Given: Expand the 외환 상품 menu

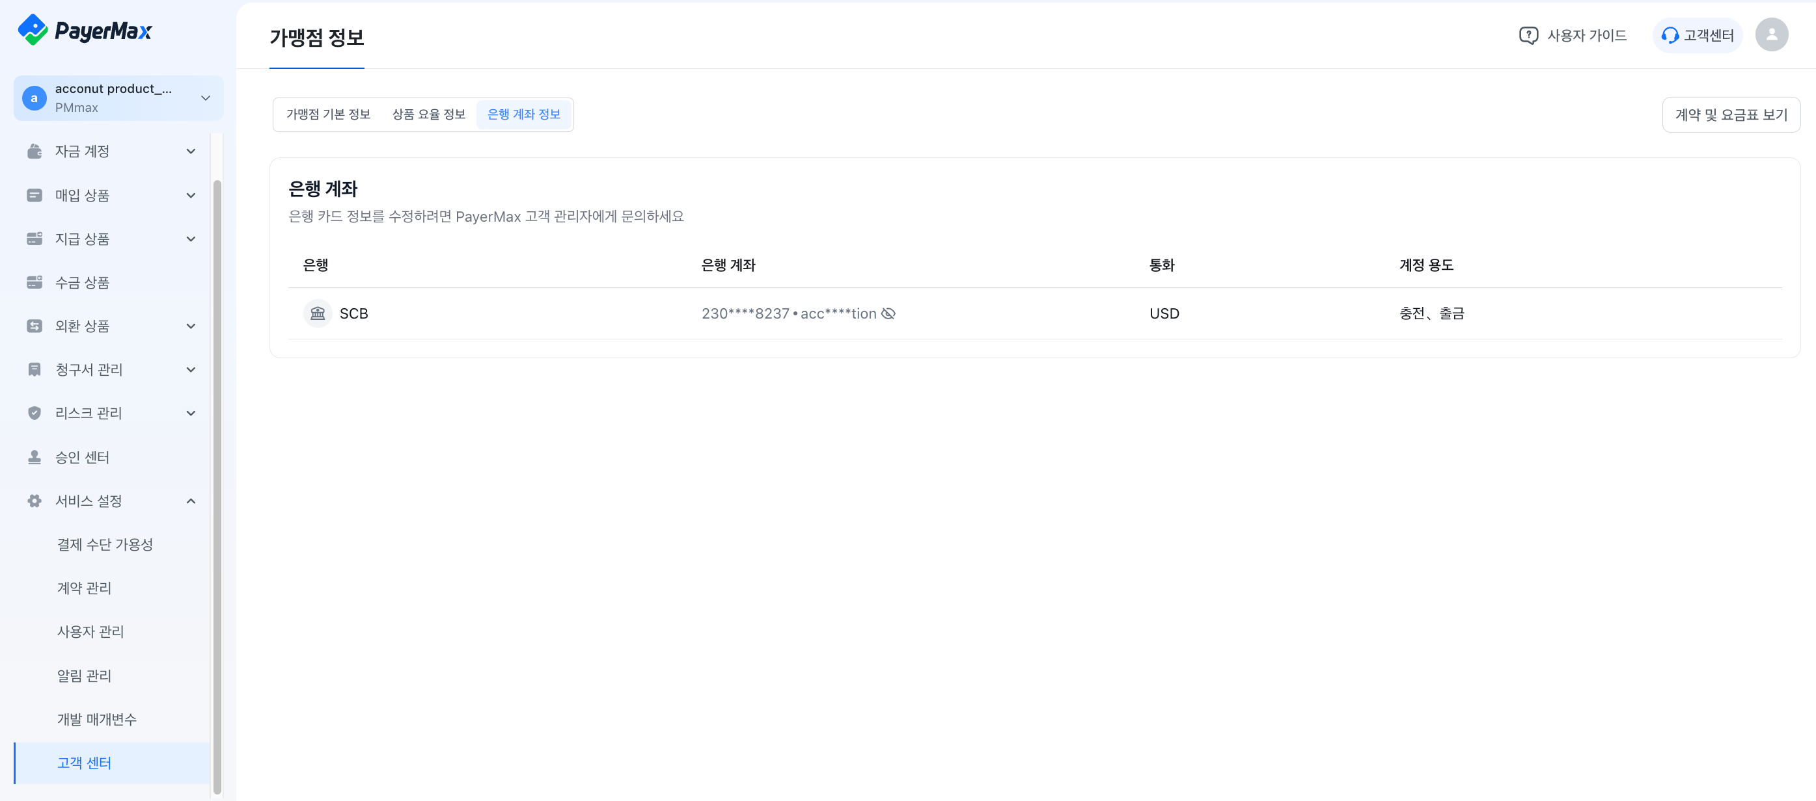Looking at the screenshot, I should 190,326.
